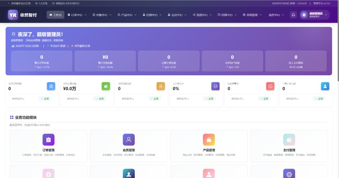Click the pink person icon in bottom row
This screenshot has height=178, width=339.
pyautogui.click(x=209, y=173)
